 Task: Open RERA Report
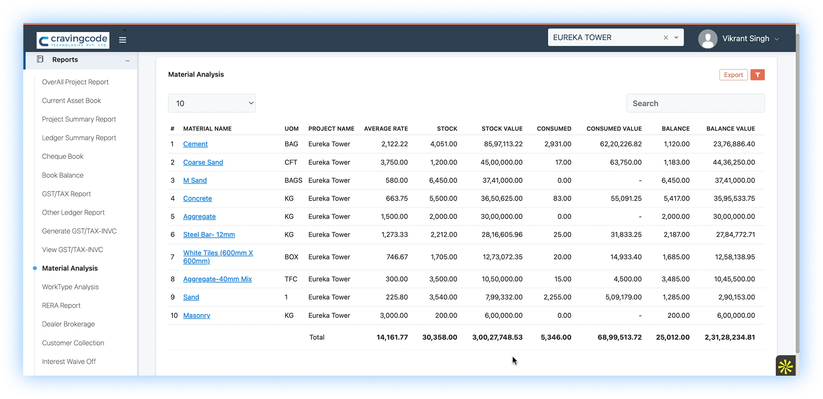pyautogui.click(x=61, y=305)
